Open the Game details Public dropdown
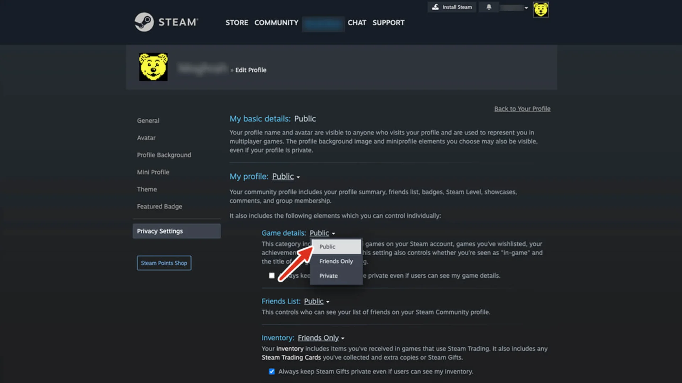682x383 pixels. pos(322,233)
